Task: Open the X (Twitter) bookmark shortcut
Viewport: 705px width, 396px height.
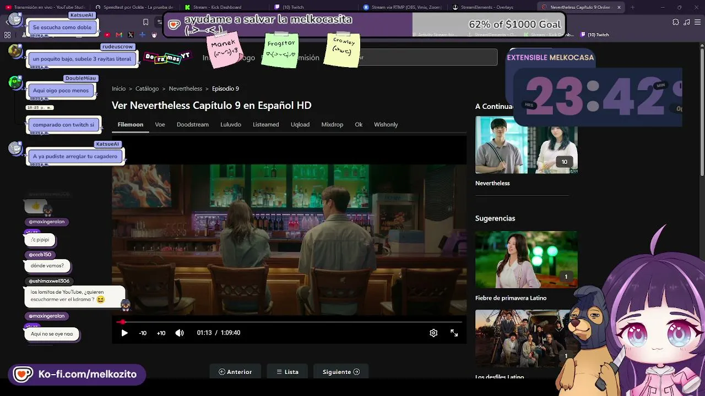Action: (131, 35)
